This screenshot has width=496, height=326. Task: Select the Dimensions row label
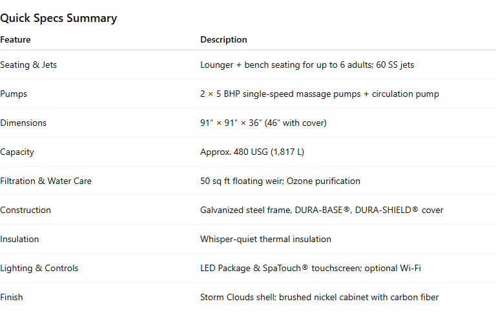(23, 123)
